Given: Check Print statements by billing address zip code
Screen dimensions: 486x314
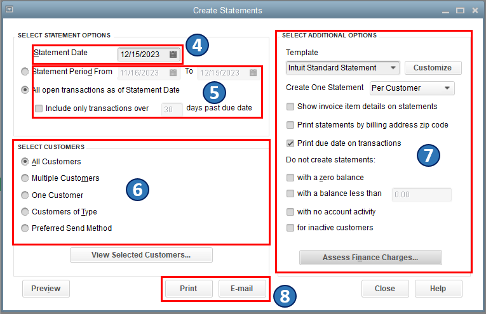Looking at the screenshot, I should point(290,125).
